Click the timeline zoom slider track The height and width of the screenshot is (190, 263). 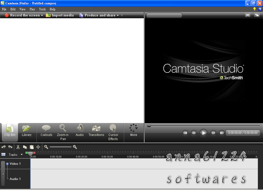tap(61, 147)
